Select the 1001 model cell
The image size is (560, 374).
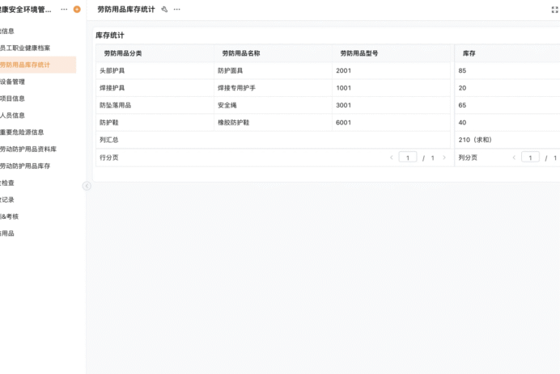click(x=392, y=88)
